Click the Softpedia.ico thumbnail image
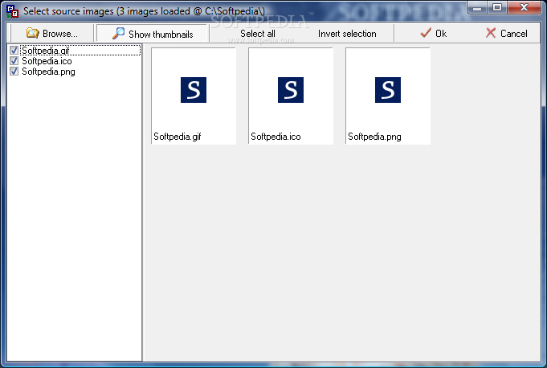The width and height of the screenshot is (547, 368). pos(291,90)
